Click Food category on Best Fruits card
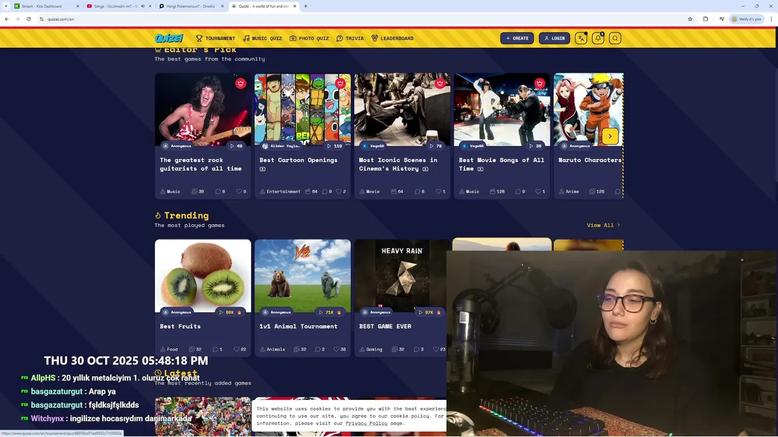 (x=169, y=349)
